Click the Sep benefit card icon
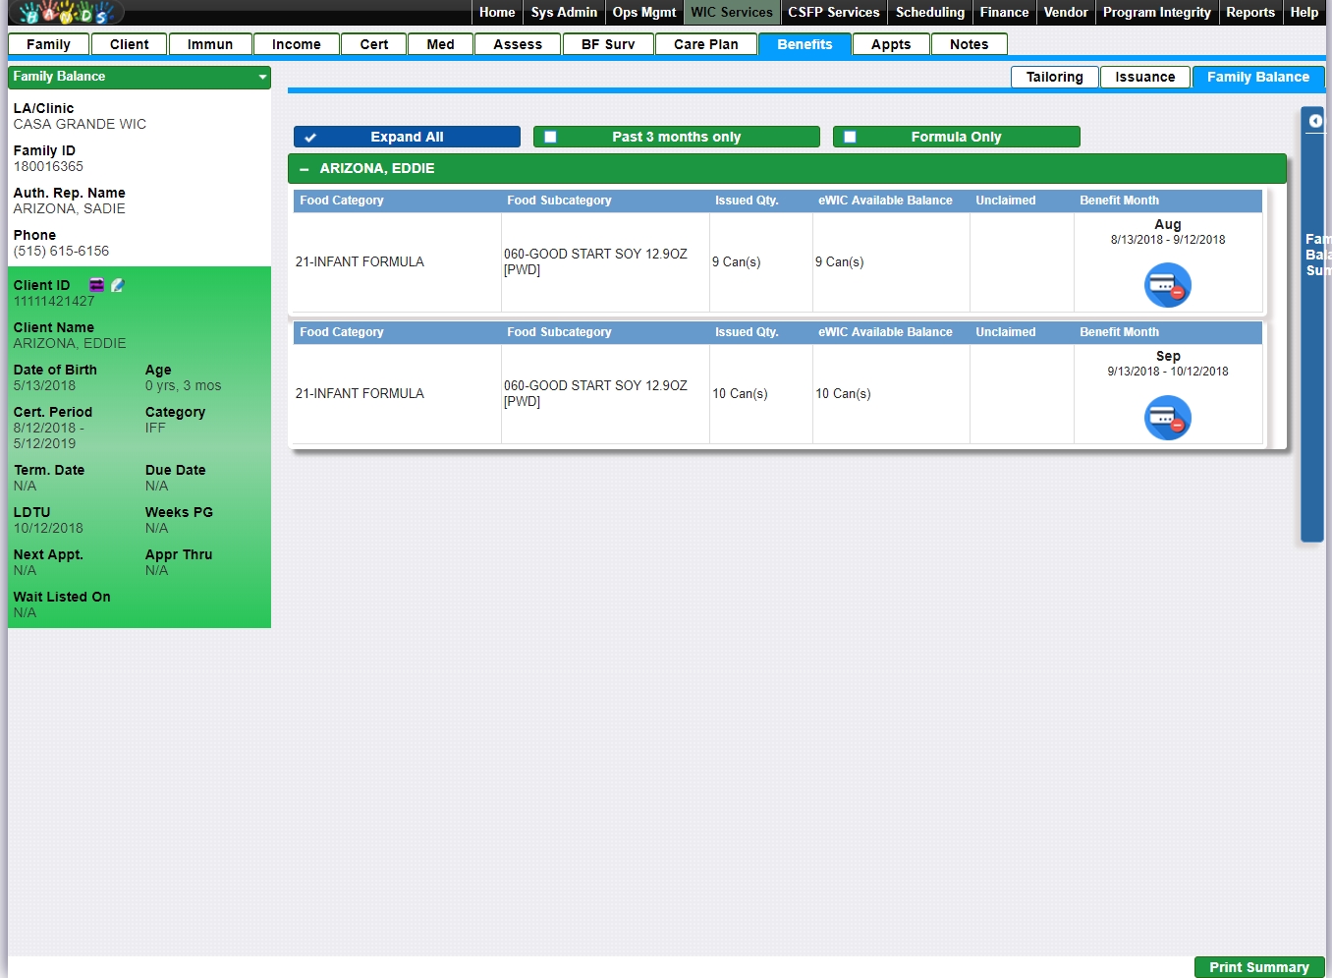 (1167, 418)
